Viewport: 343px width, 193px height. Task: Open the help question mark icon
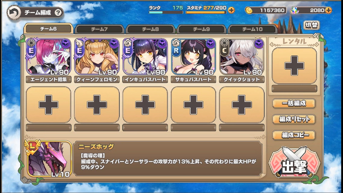point(58,13)
